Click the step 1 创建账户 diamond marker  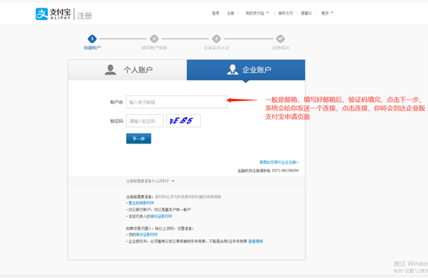pyautogui.click(x=92, y=39)
